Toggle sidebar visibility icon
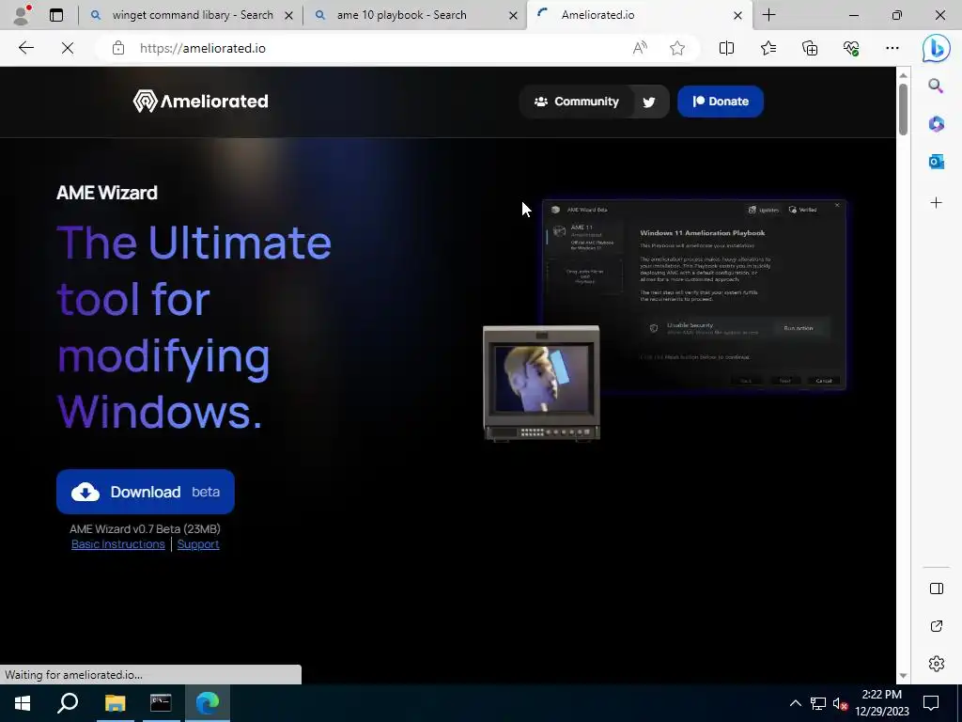 coord(937,589)
